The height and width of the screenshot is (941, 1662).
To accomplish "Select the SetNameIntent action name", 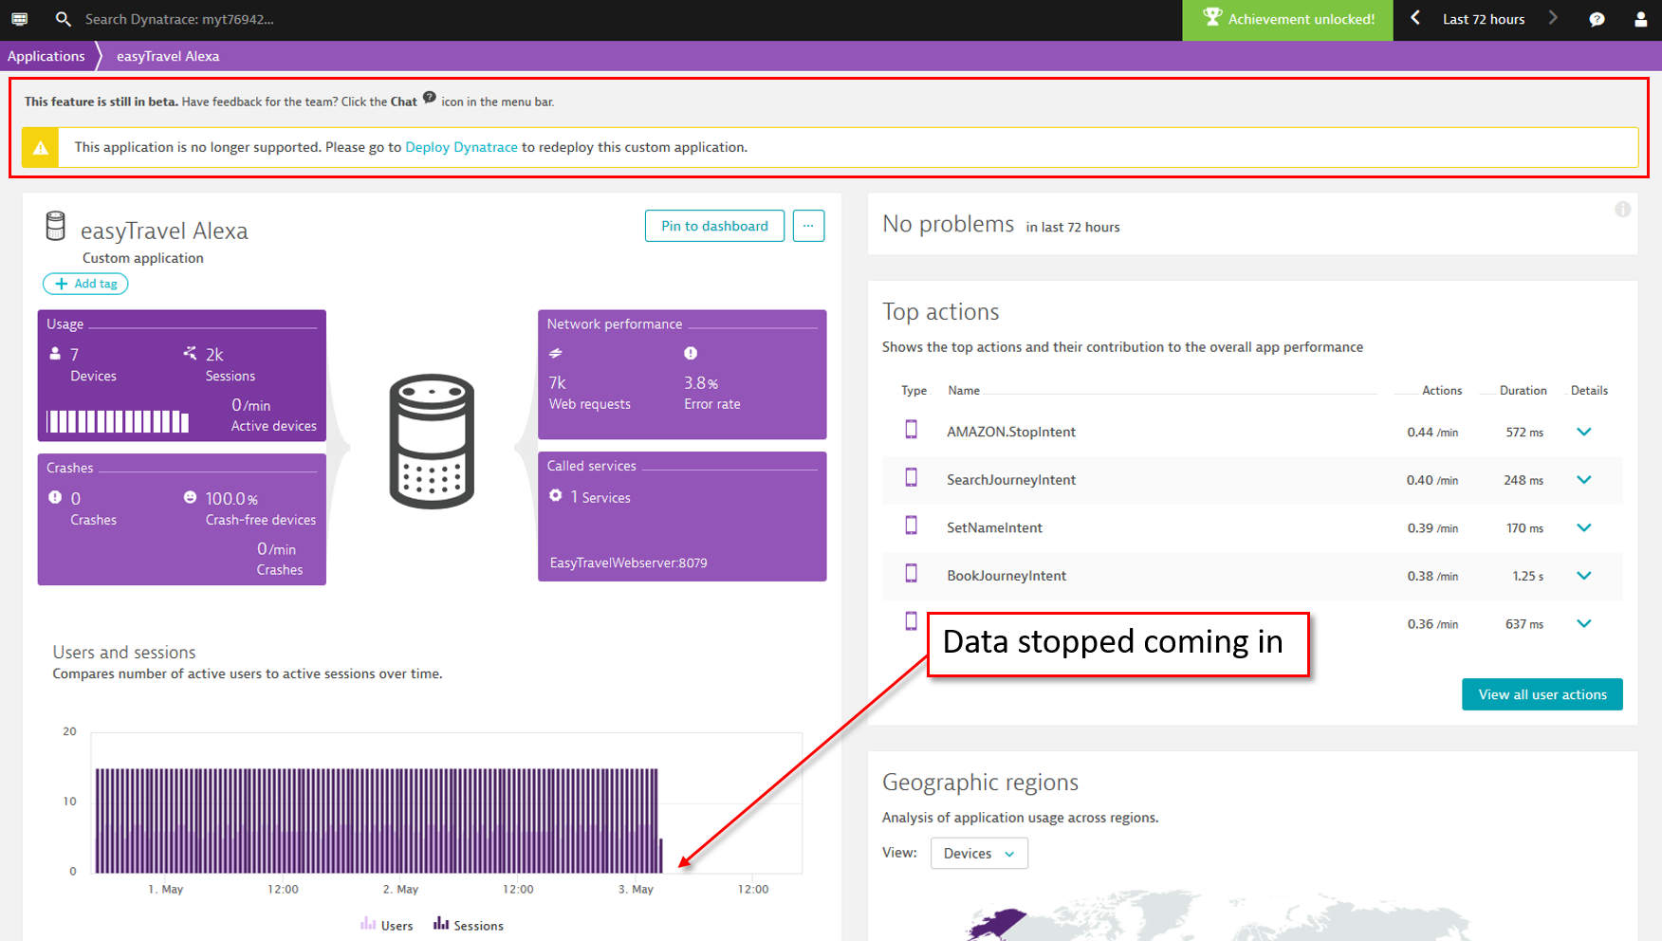I will [994, 527].
